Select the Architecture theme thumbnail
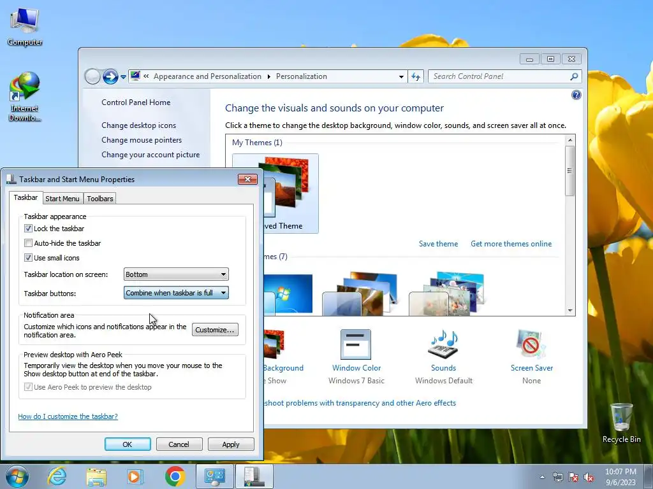 point(360,294)
